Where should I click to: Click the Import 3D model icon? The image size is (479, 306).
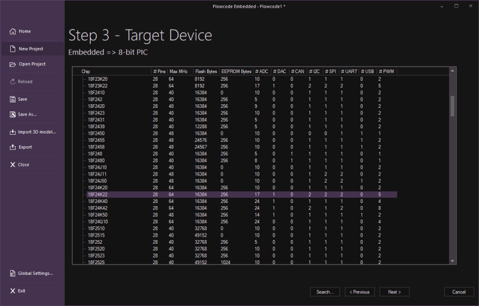pyautogui.click(x=13, y=132)
